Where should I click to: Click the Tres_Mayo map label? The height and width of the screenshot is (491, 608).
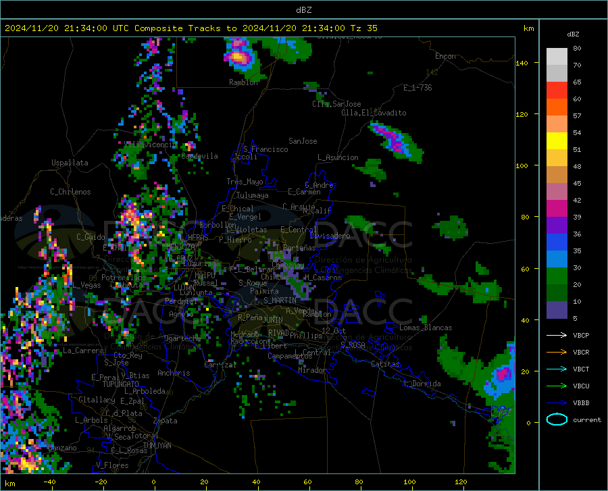pyautogui.click(x=245, y=182)
